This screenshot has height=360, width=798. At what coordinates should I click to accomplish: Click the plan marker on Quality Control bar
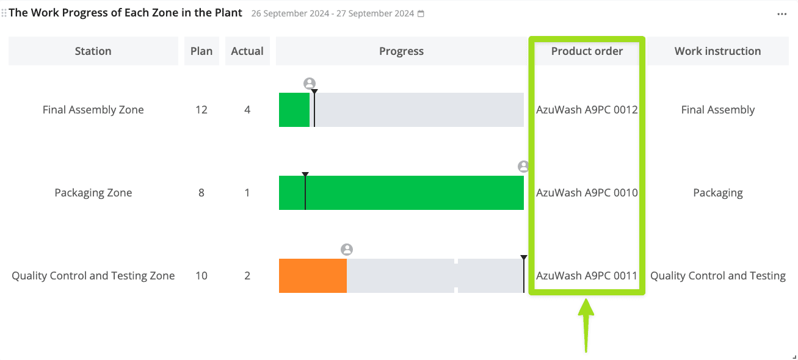click(523, 258)
